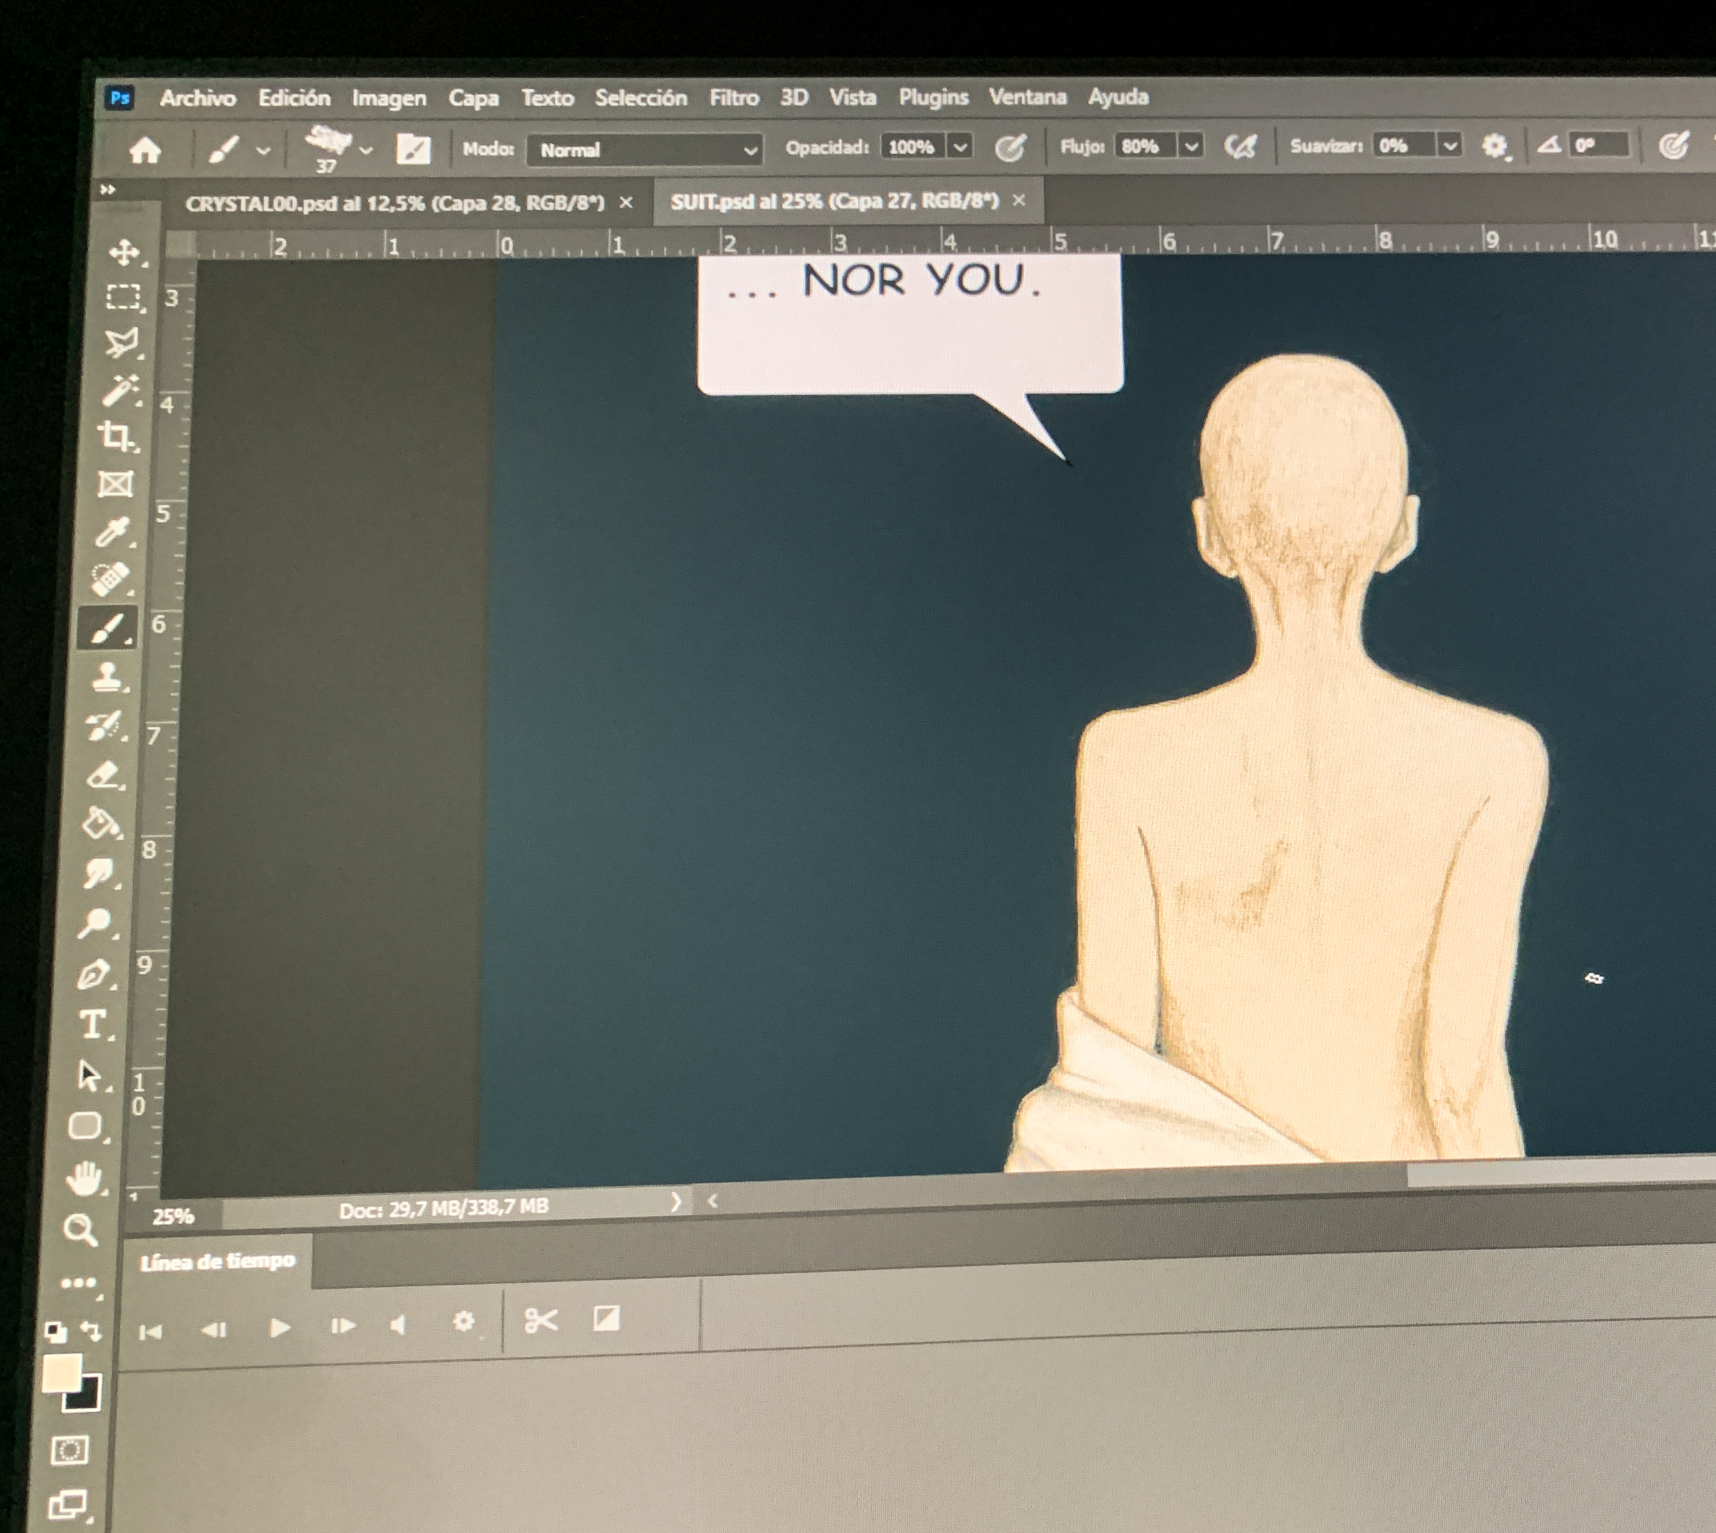
Task: Toggle the brush settings panel
Action: 413,150
